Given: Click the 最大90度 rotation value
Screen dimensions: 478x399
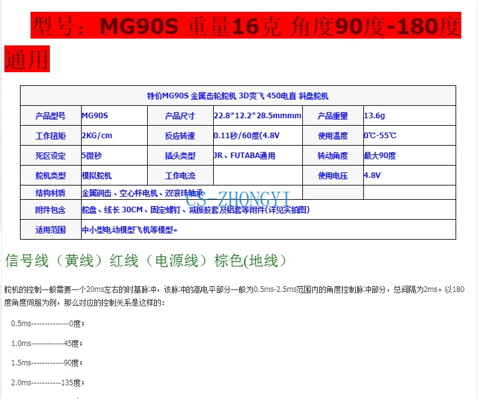Looking at the screenshot, I should pyautogui.click(x=380, y=156).
